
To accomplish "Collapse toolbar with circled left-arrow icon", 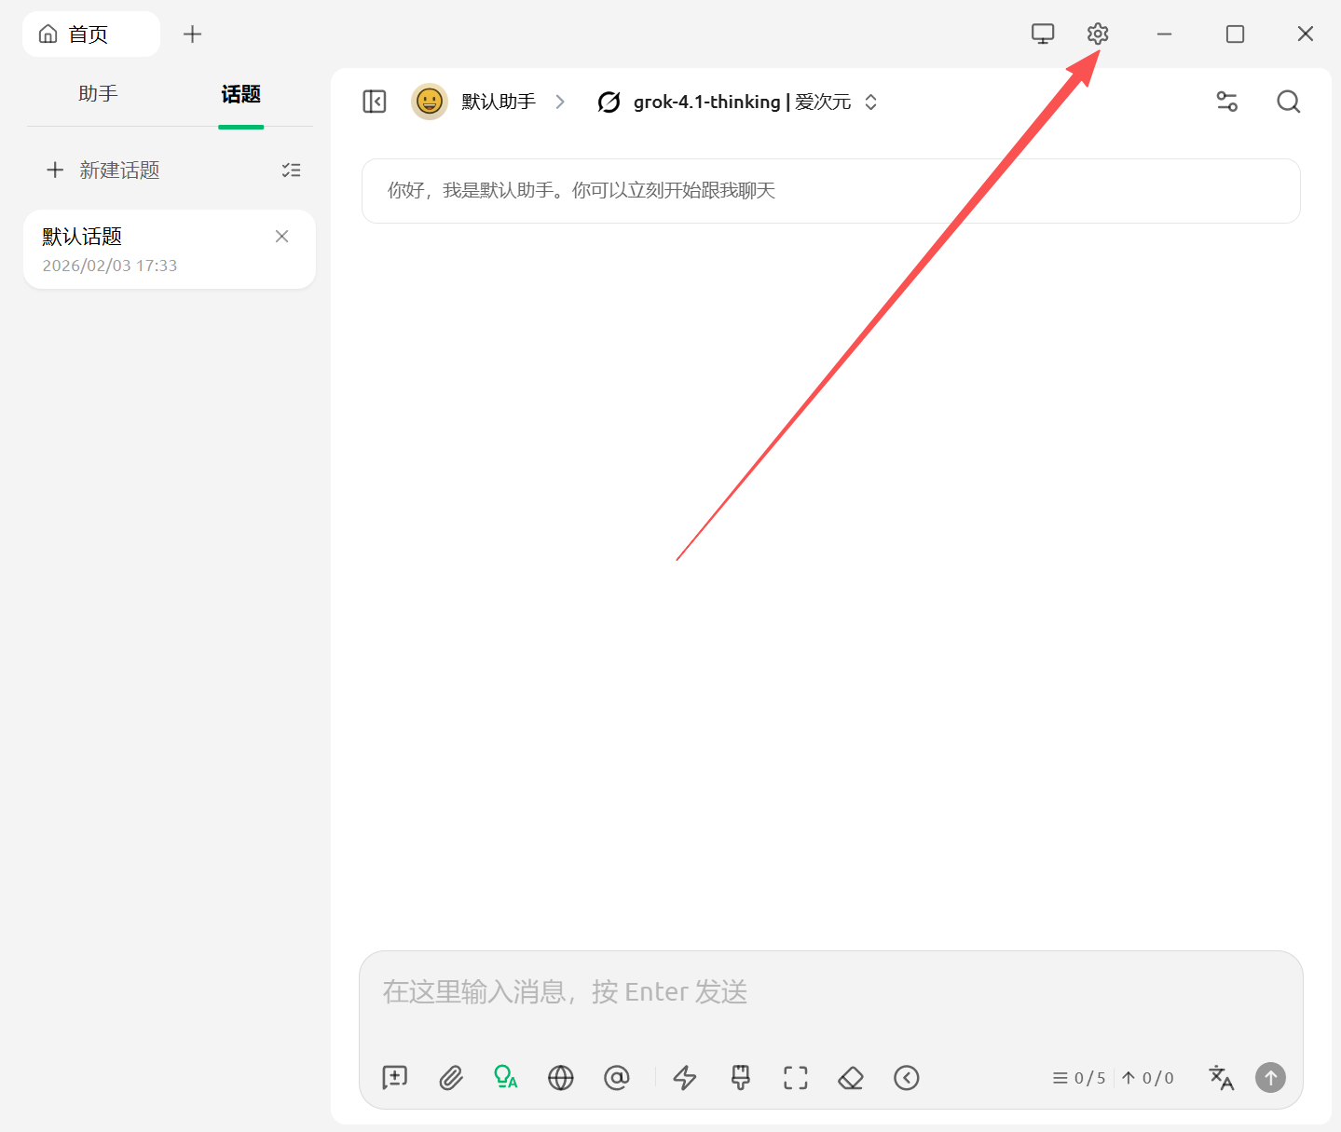I will pyautogui.click(x=907, y=1078).
